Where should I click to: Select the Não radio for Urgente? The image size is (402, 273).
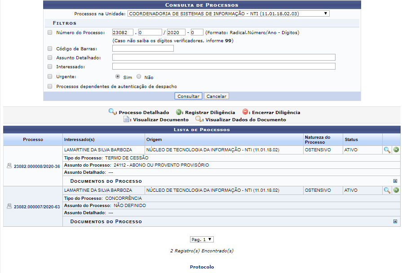pos(139,77)
